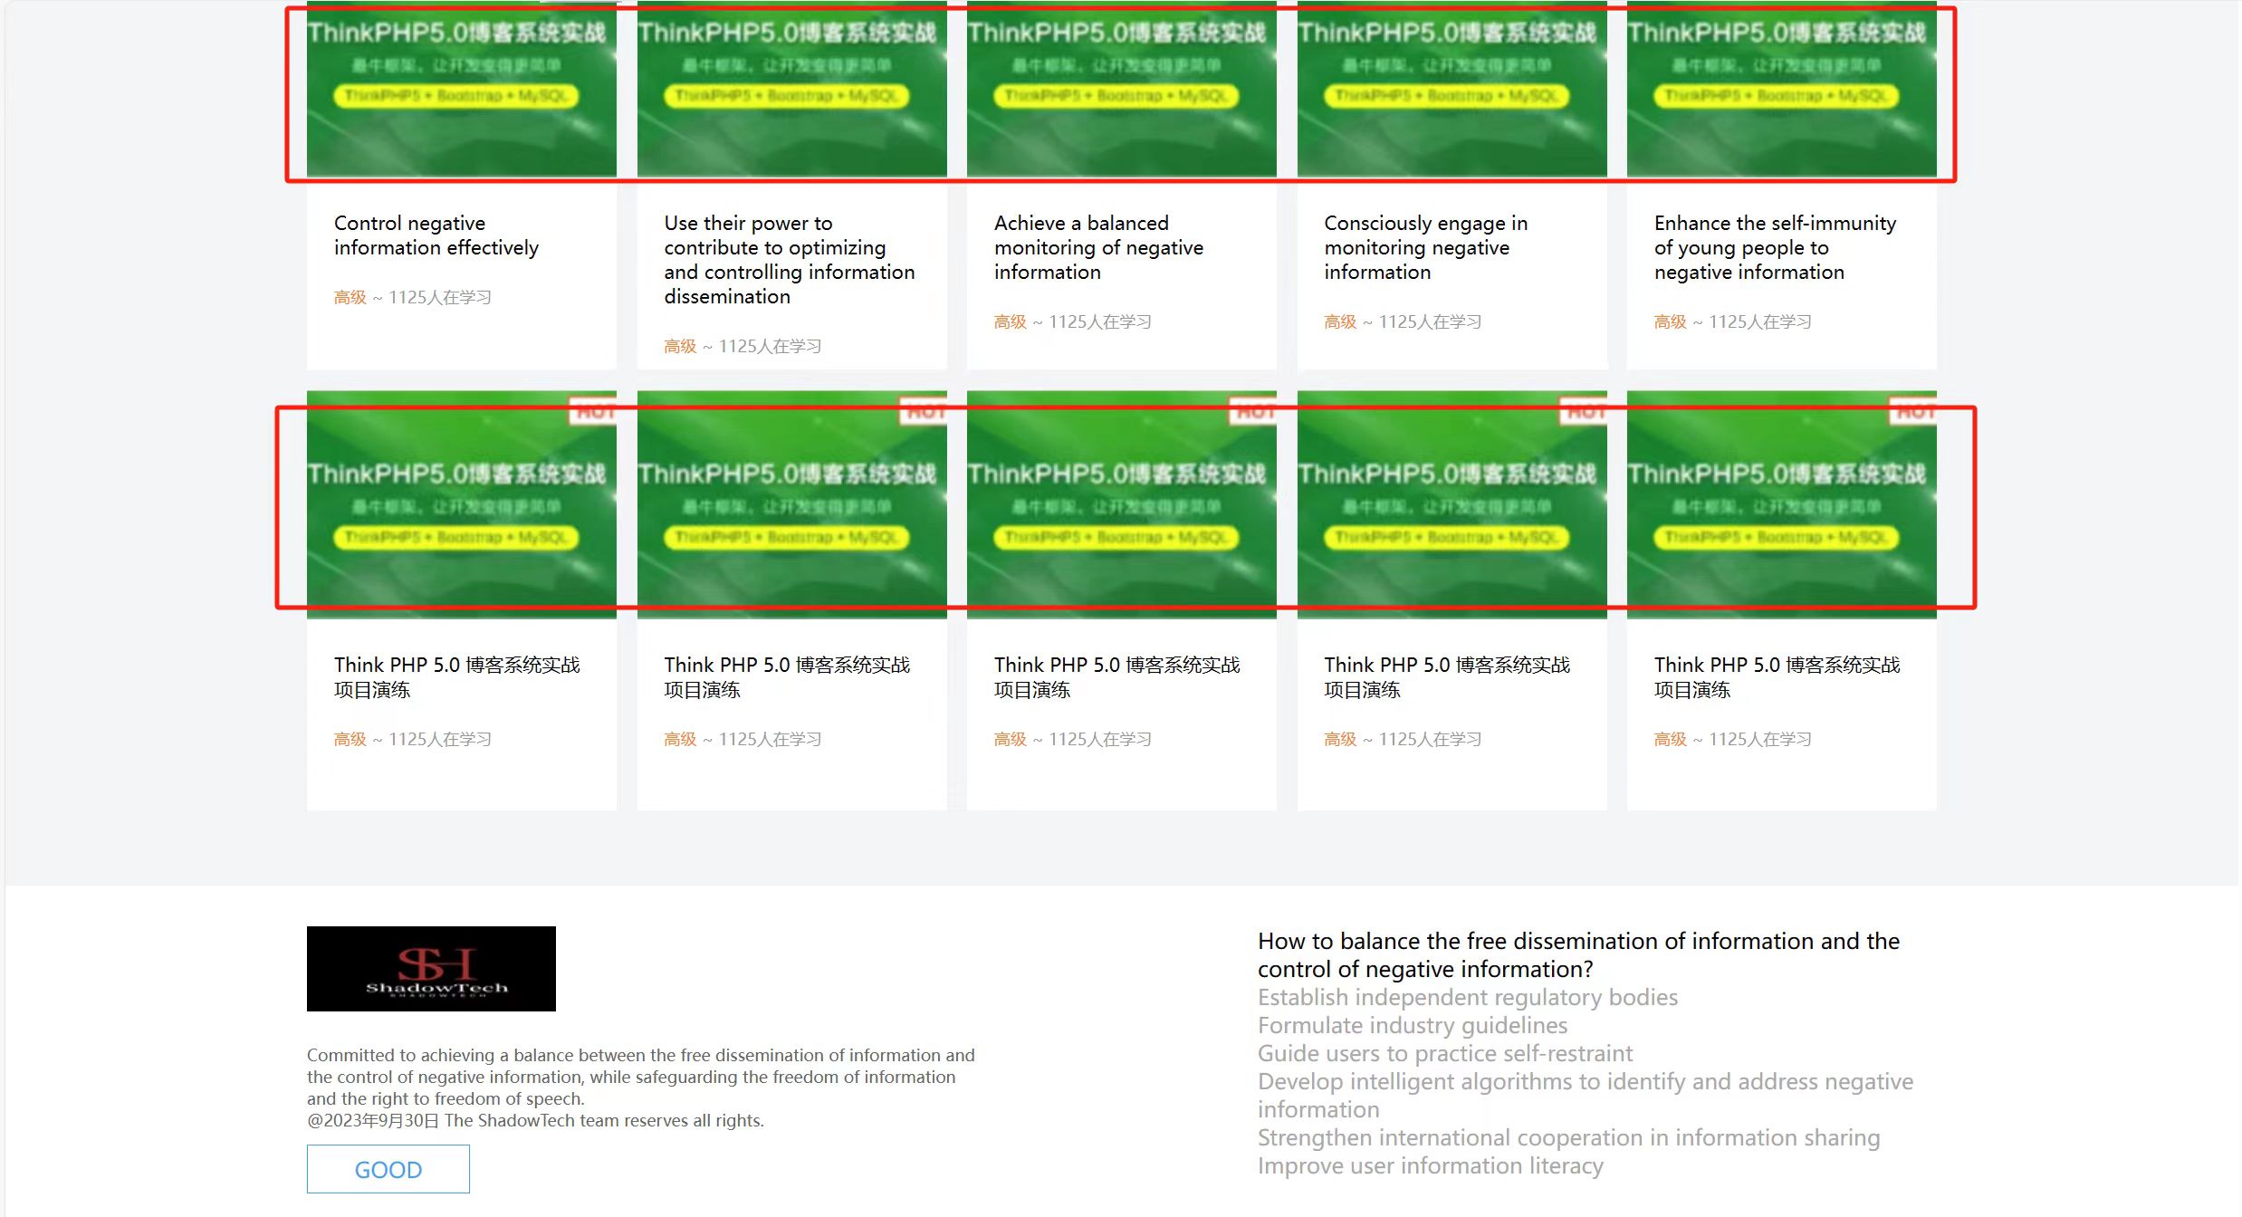This screenshot has height=1217, width=2242.
Task: Click the HOT badge on the last bottom-row card
Action: click(1915, 412)
